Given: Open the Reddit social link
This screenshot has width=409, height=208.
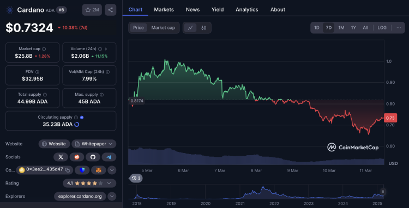Looking at the screenshot, I should [77, 157].
